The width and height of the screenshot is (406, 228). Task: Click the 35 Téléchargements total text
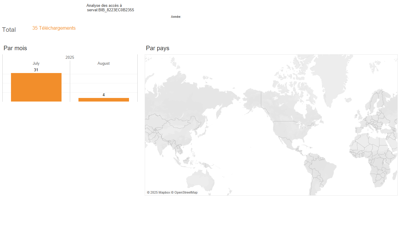[54, 28]
